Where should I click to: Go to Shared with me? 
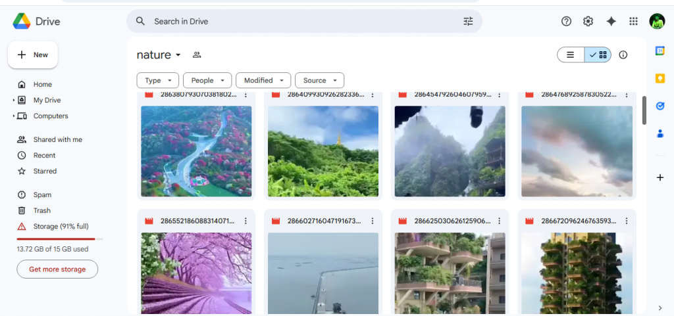(x=57, y=140)
